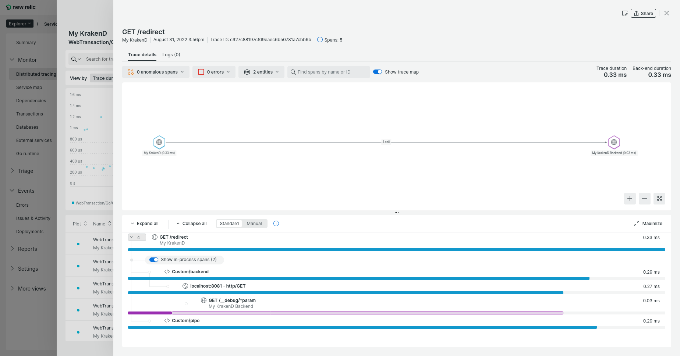Click the background search magnifier dropdown
This screenshot has width=680, height=356.
(76, 59)
